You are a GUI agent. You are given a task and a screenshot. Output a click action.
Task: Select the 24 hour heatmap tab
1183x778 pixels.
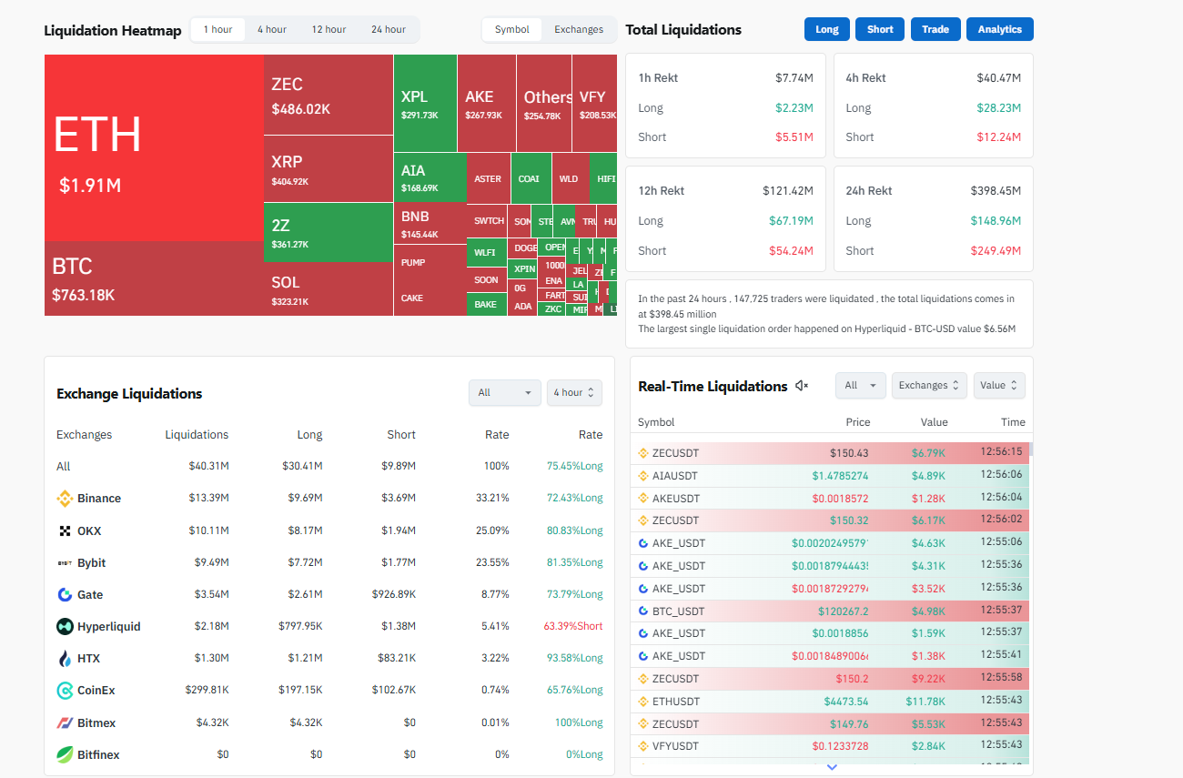click(389, 29)
